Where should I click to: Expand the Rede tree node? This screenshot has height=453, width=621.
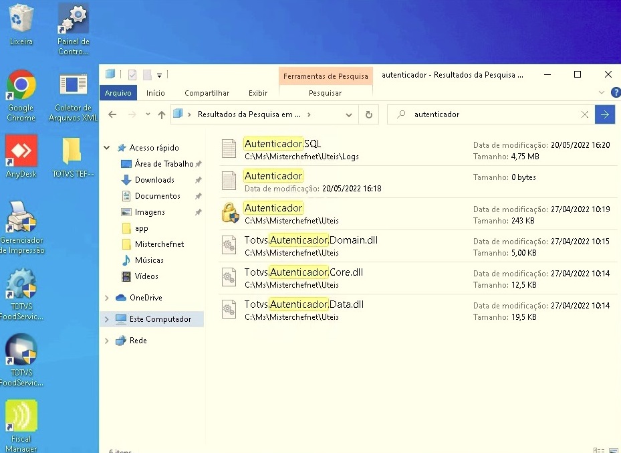(x=106, y=341)
